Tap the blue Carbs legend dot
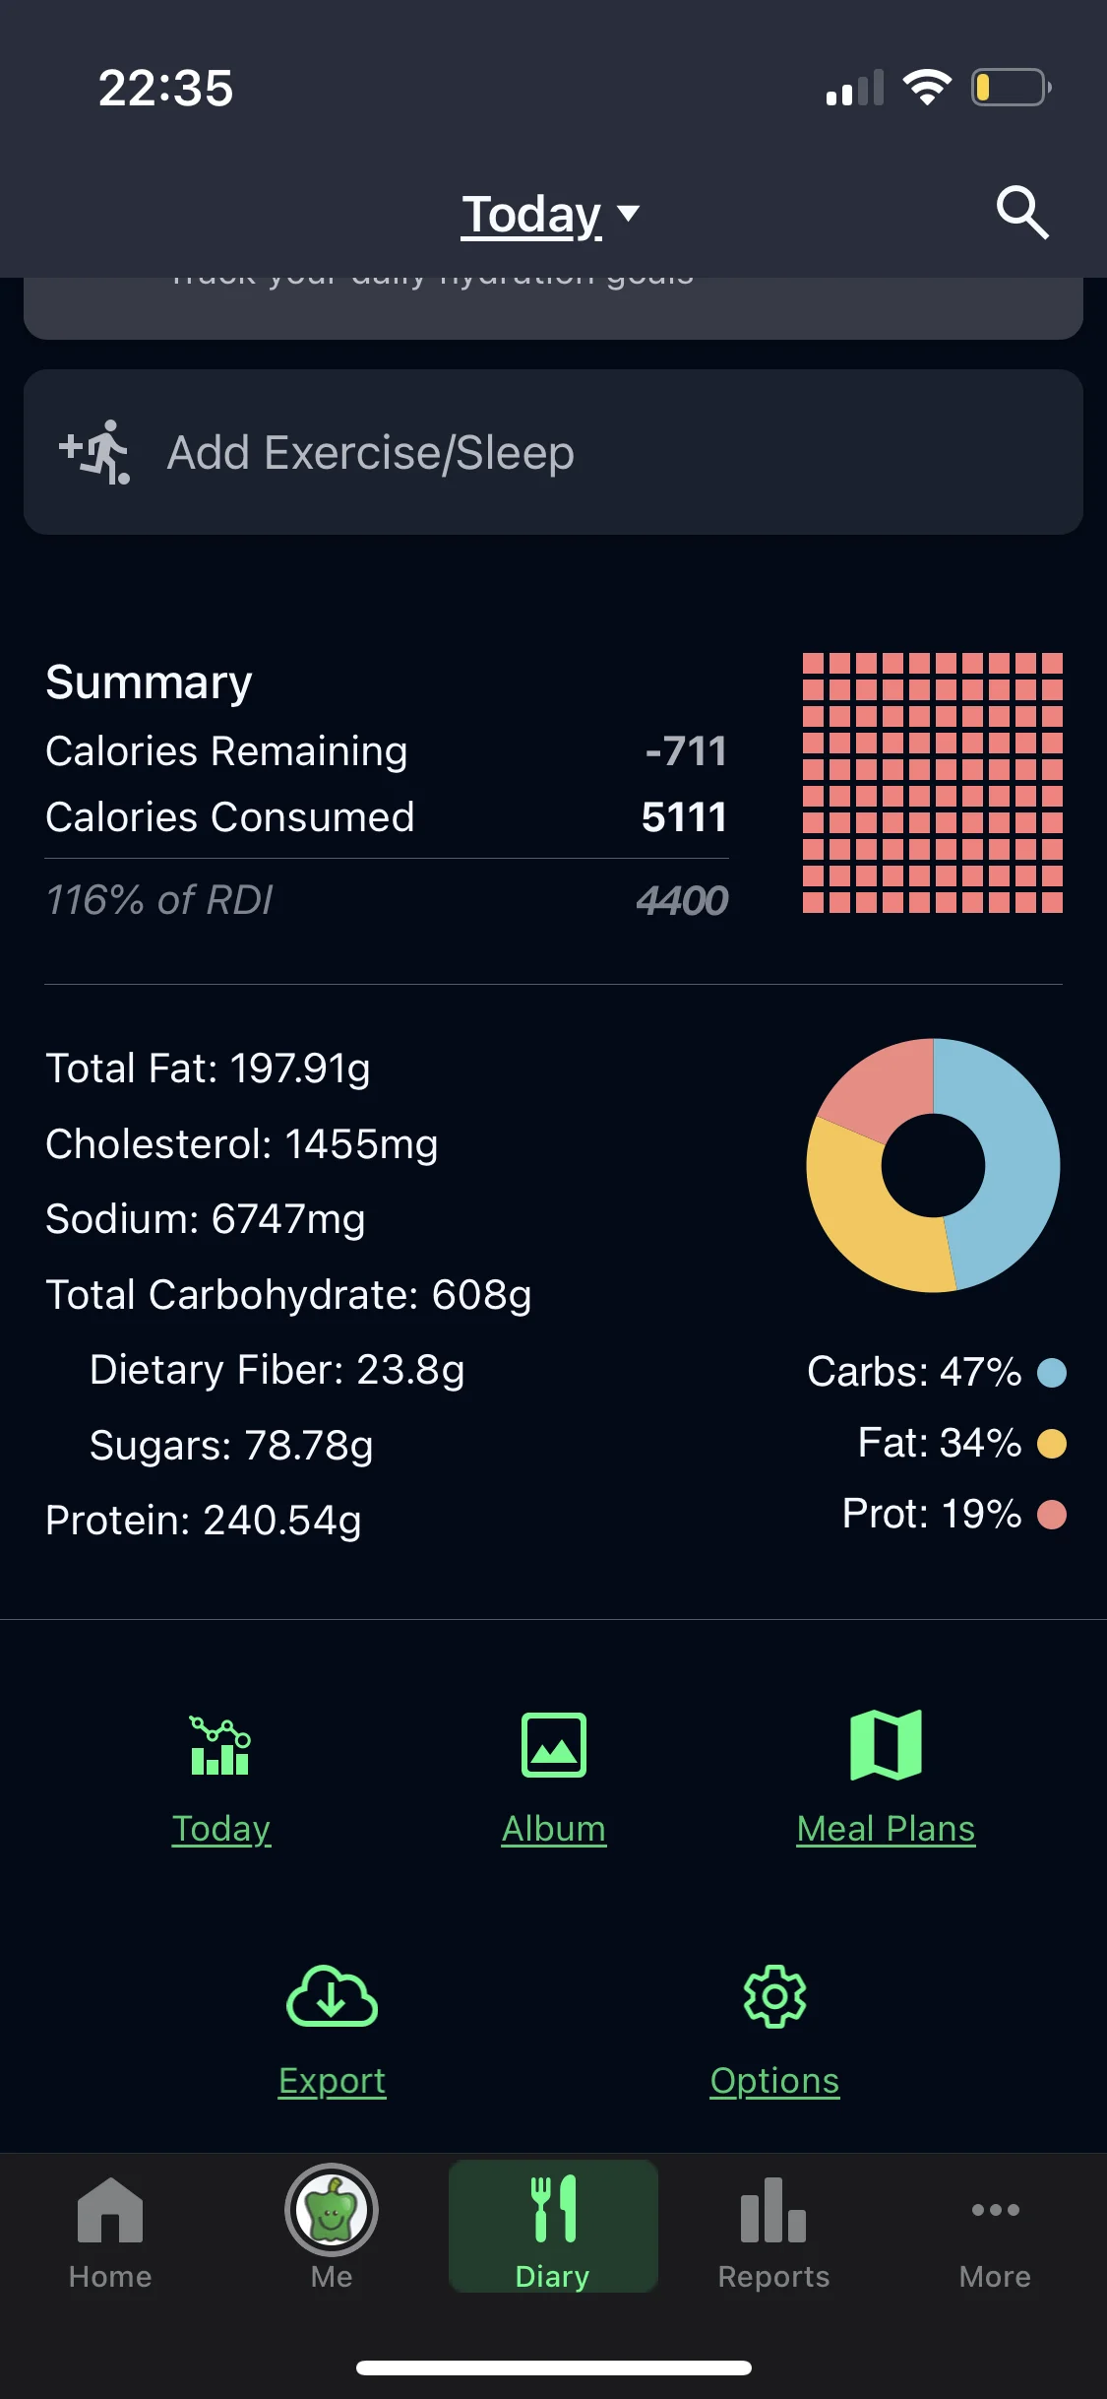 [x=1052, y=1373]
